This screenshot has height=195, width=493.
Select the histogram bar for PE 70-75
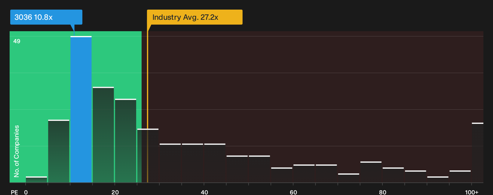tap(348, 178)
